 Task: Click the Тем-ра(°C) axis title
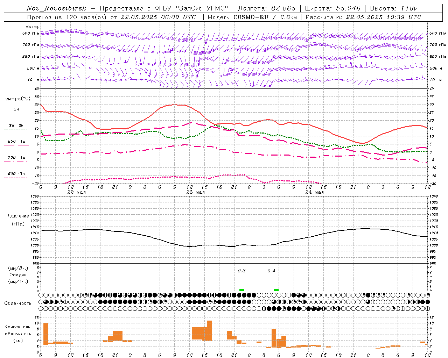point(16,99)
